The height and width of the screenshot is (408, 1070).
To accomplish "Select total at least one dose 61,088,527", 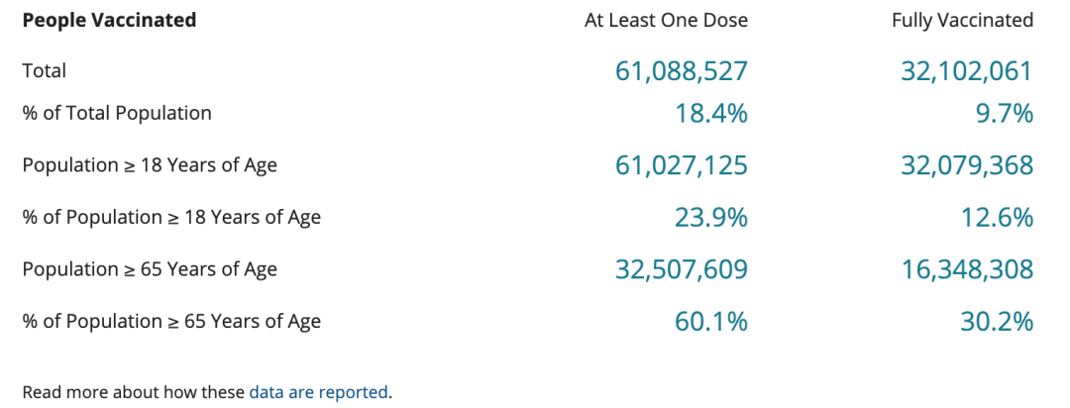I will pos(681,71).
